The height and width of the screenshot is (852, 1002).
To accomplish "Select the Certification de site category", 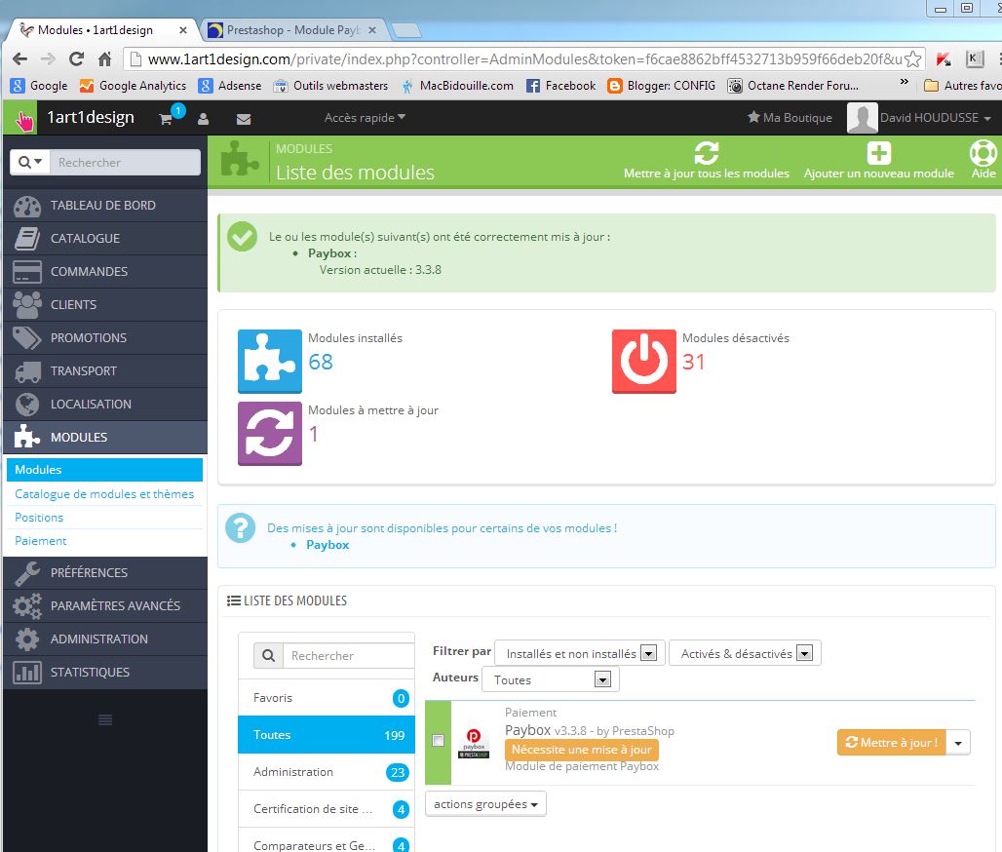I will (x=327, y=809).
